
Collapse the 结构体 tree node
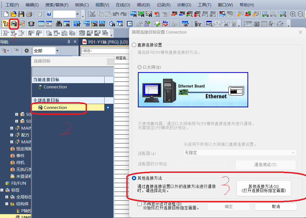(7, 204)
